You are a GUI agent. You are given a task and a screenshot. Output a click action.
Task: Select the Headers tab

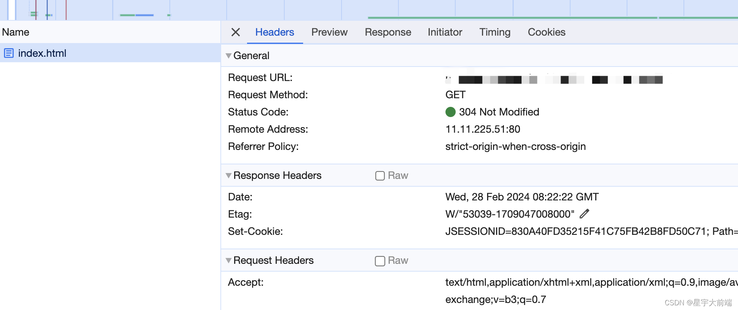pyautogui.click(x=274, y=32)
